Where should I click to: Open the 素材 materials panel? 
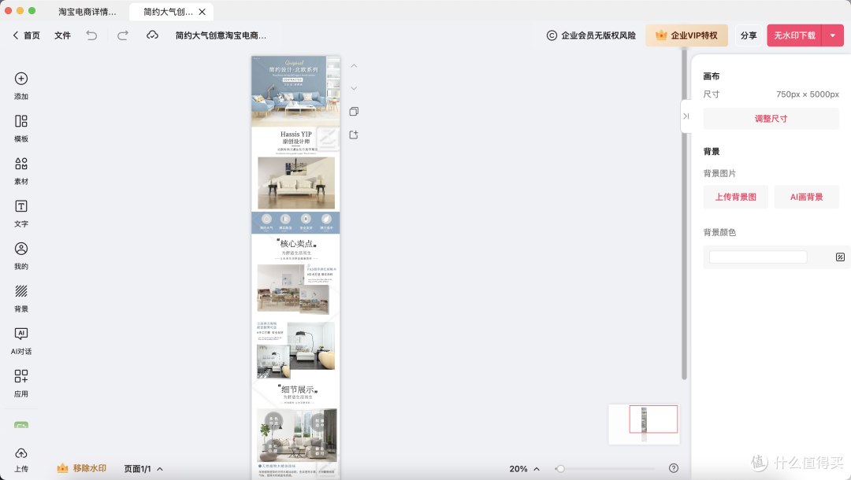point(21,171)
